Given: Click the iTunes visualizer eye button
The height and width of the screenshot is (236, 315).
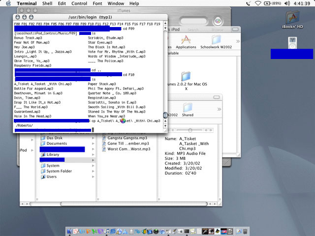Looking at the screenshot, I should [x=218, y=21].
